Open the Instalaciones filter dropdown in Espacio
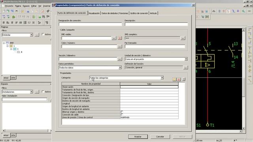This screenshot has height=142, width=253. click(31, 92)
